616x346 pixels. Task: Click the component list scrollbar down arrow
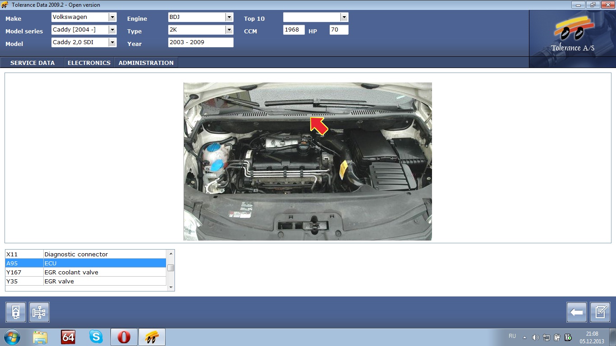[170, 287]
